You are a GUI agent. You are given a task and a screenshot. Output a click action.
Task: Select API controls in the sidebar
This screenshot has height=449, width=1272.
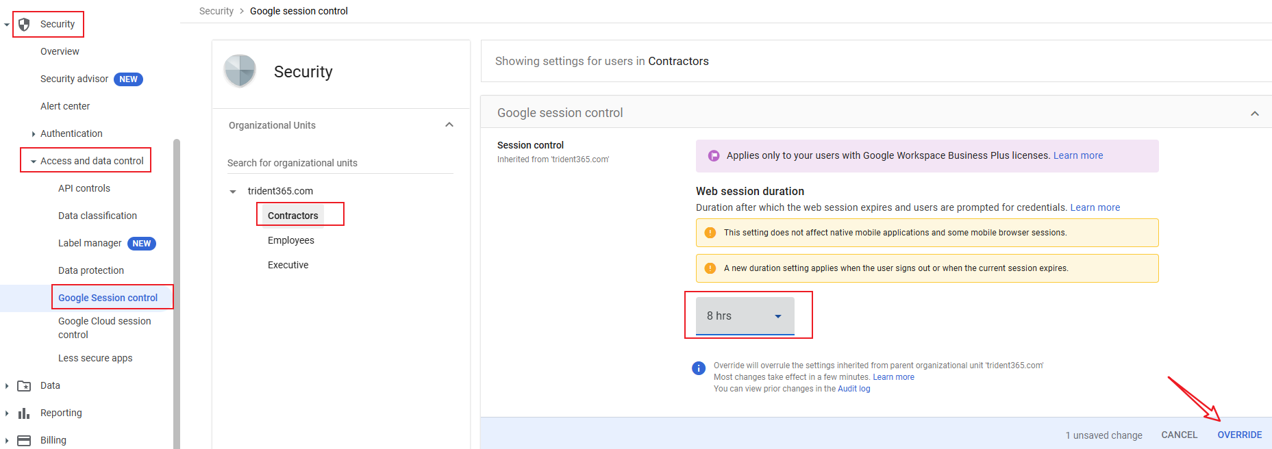[84, 188]
